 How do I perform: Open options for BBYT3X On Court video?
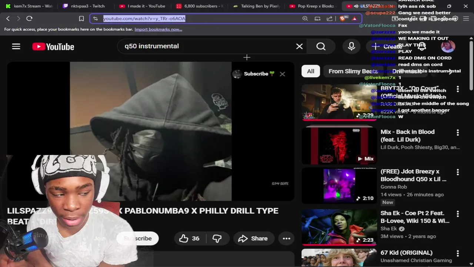tap(458, 89)
